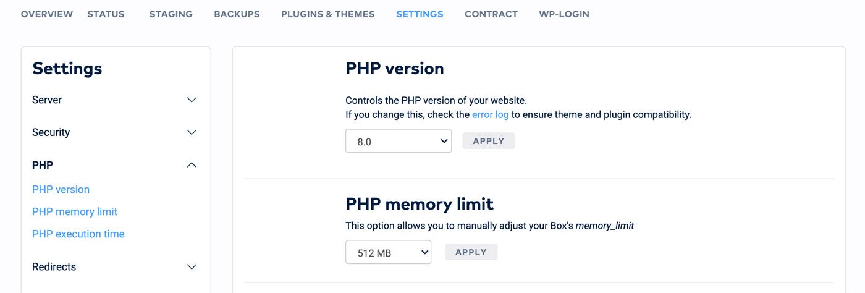Open the Contract tab
Image resolution: width=865 pixels, height=293 pixels.
click(491, 14)
